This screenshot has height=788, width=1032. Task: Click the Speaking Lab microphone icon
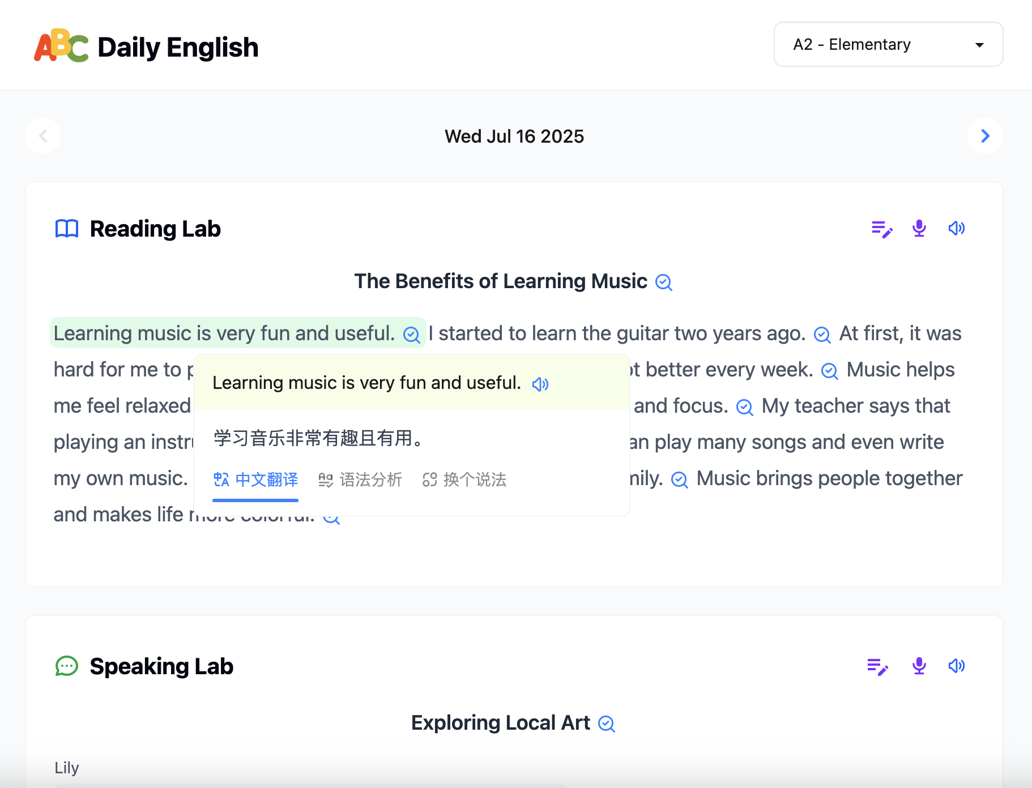pos(919,666)
